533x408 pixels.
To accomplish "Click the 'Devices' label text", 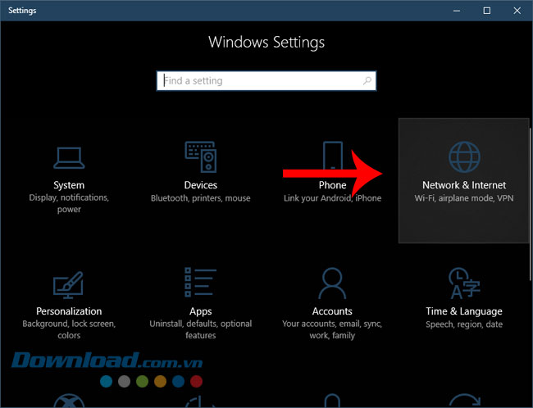I will (200, 185).
